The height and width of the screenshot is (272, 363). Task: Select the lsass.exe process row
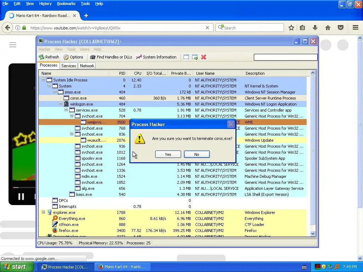coord(173,194)
